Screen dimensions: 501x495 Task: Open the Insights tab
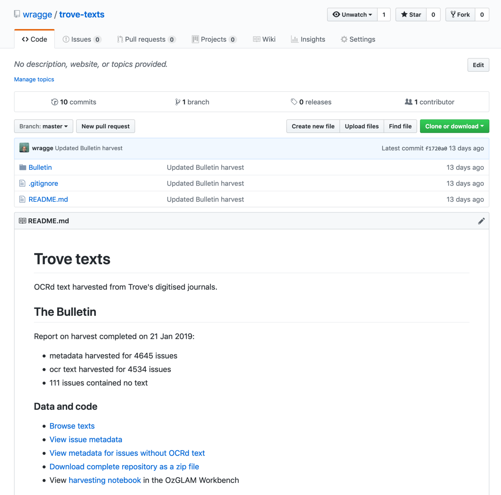[308, 39]
